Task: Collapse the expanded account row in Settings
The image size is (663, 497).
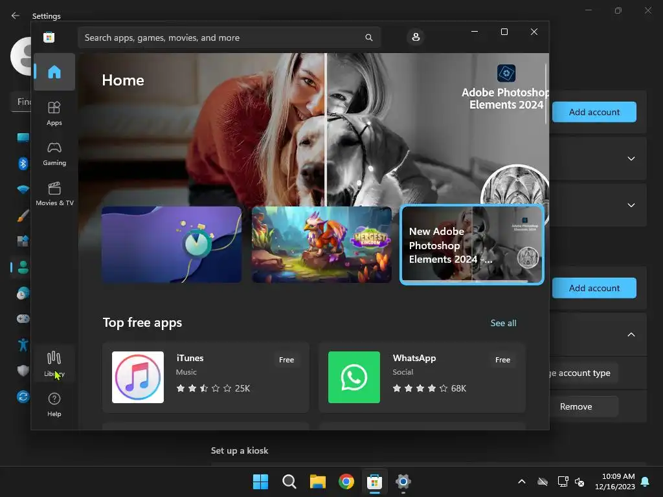Action: [x=631, y=335]
